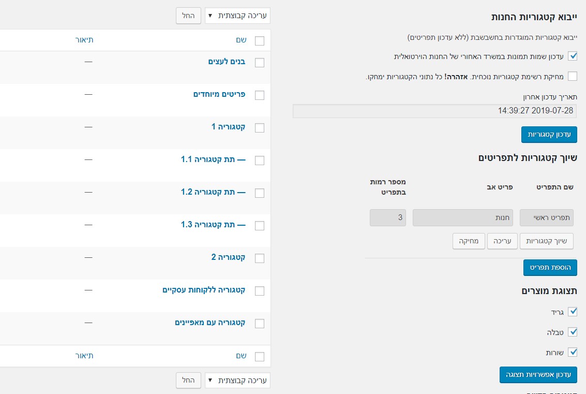The width and height of the screenshot is (586, 394).
Task: Toggle the select-all checkbox in table footer
Action: tap(259, 357)
